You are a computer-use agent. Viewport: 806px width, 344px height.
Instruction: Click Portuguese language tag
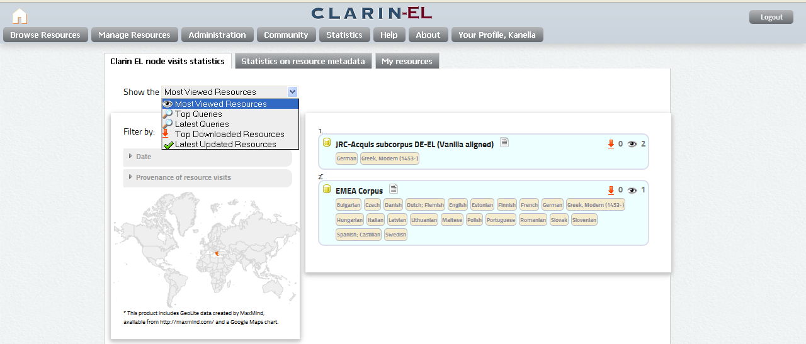click(501, 220)
